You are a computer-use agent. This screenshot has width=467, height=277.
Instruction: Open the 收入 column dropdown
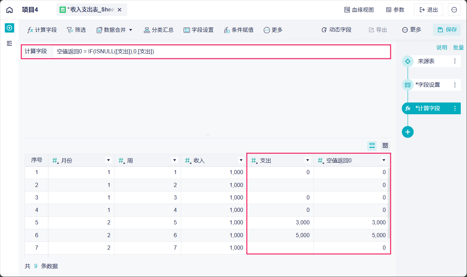coord(241,160)
